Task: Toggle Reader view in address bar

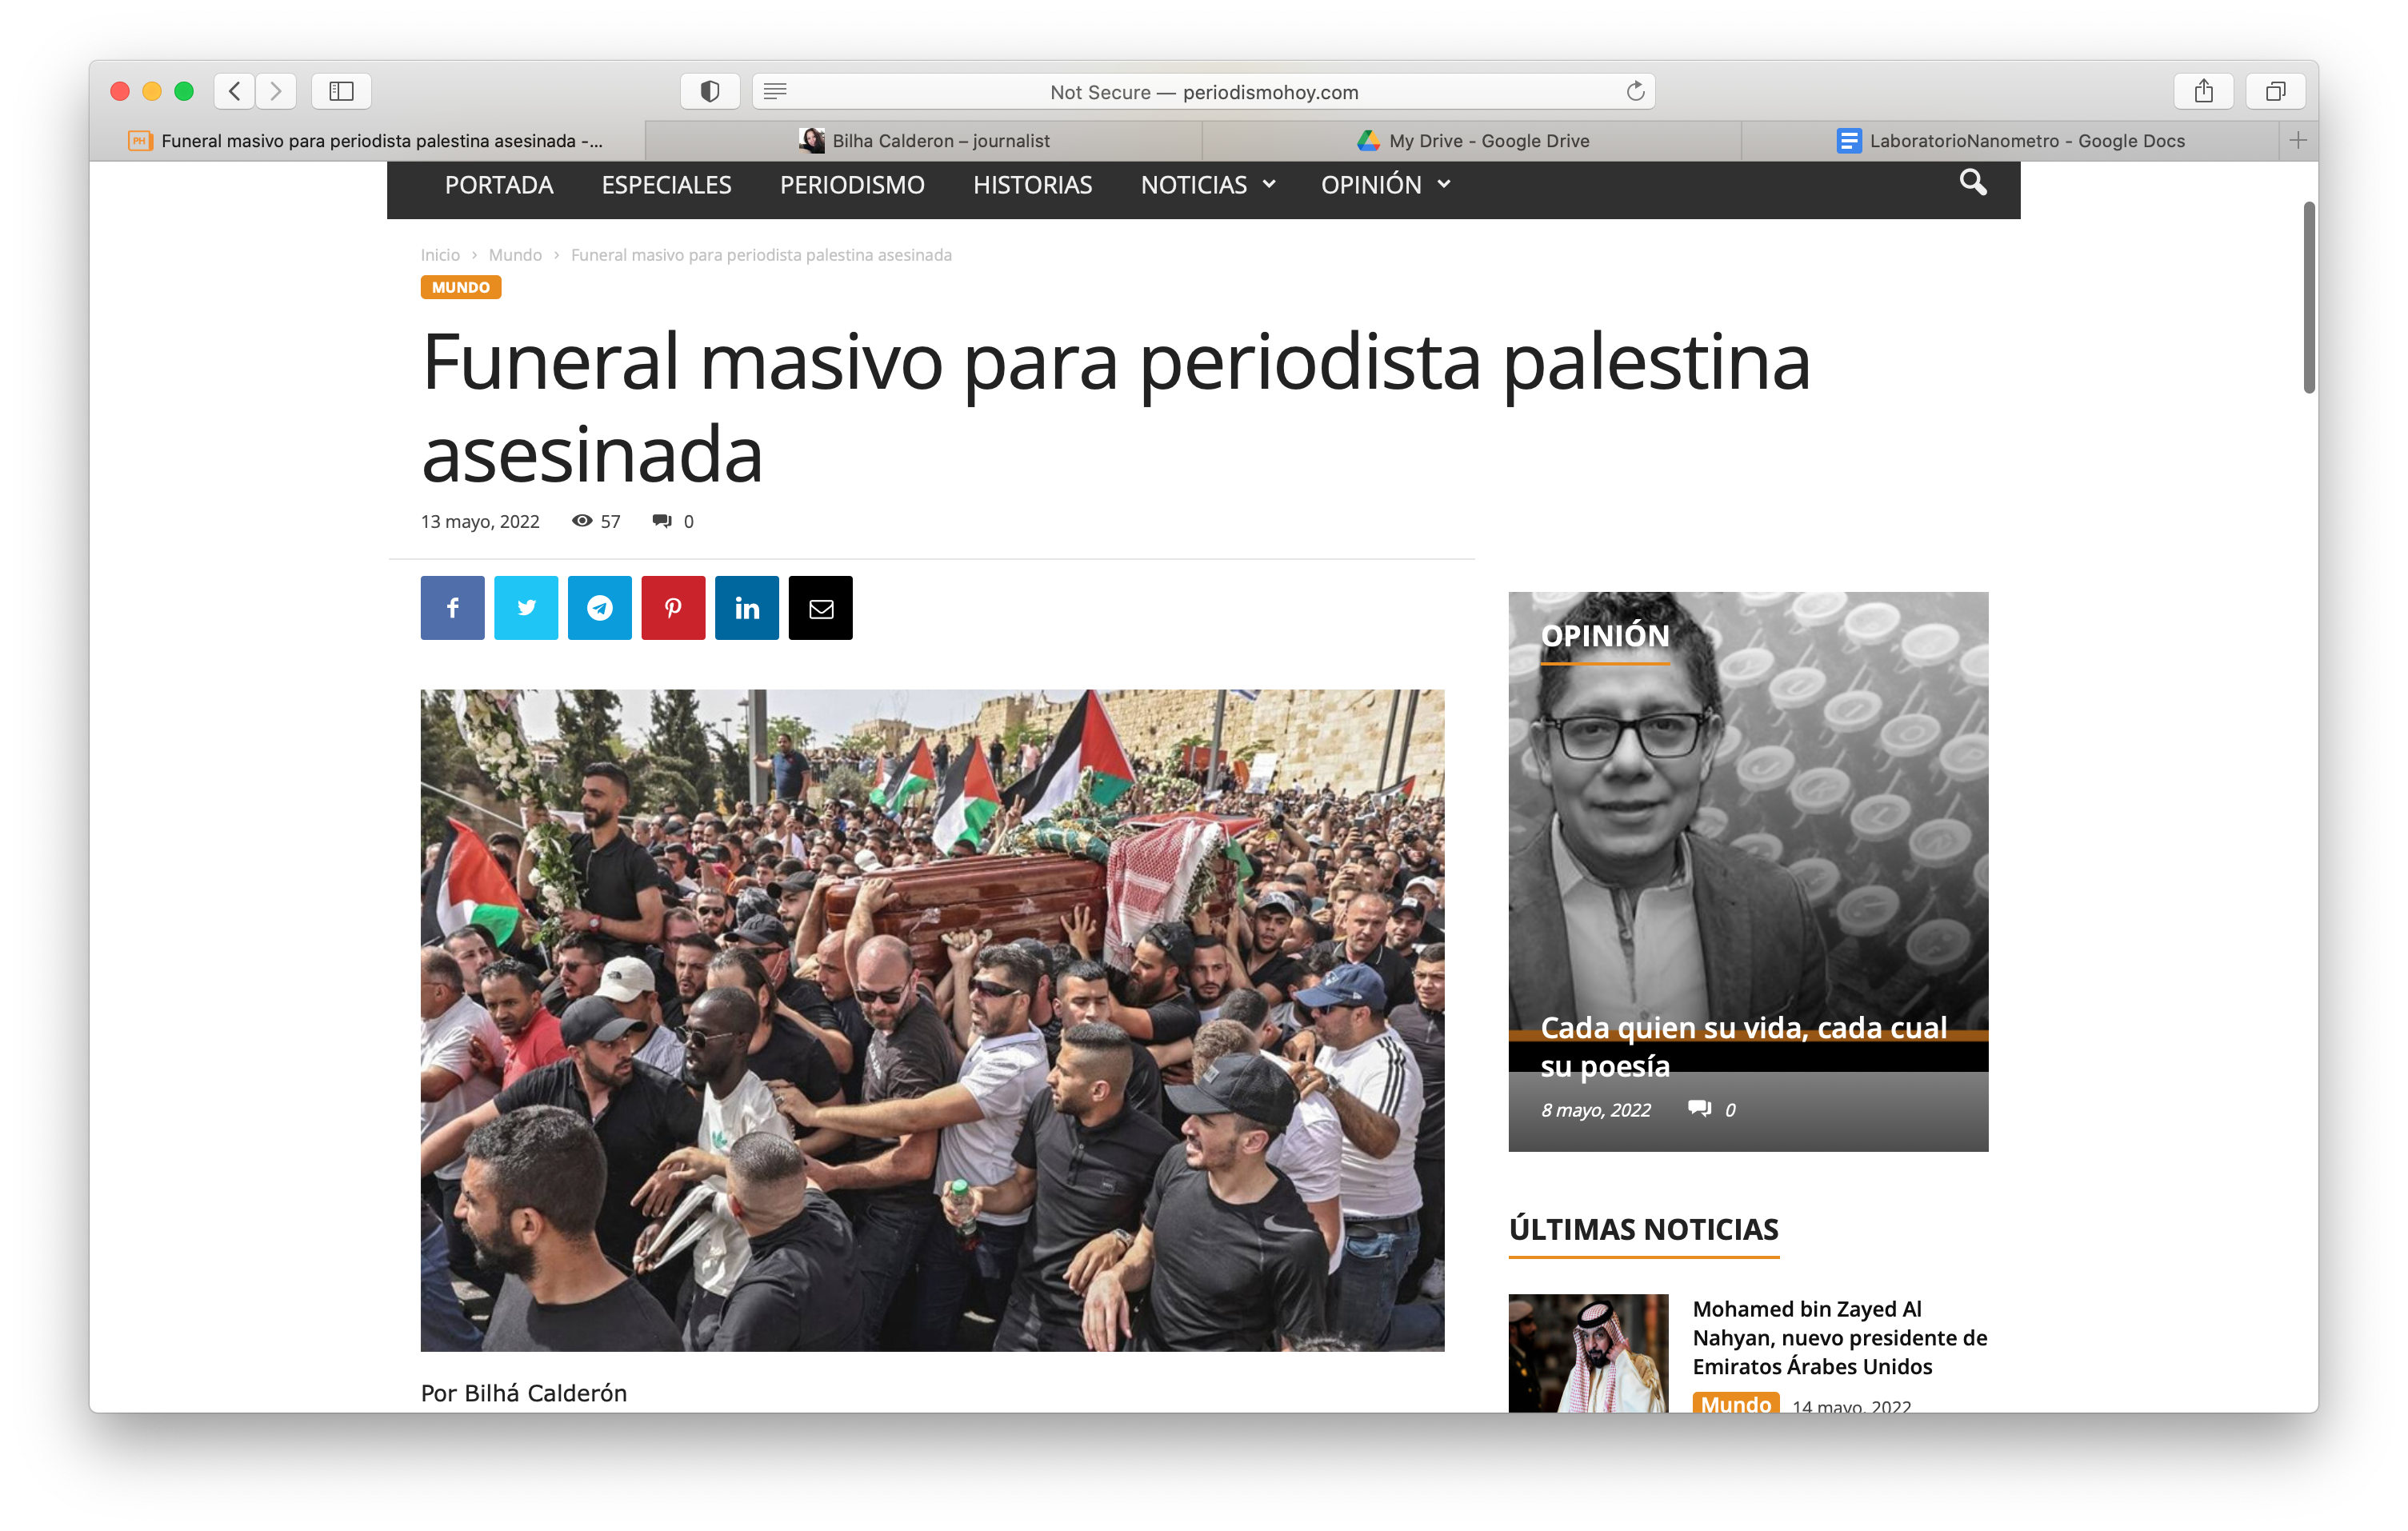Action: 775,92
